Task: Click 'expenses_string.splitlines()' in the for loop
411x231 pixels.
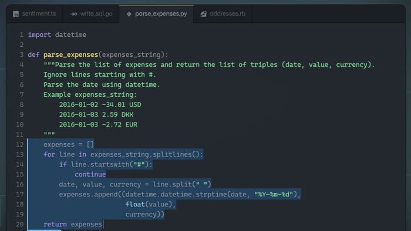Action: [x=145, y=154]
